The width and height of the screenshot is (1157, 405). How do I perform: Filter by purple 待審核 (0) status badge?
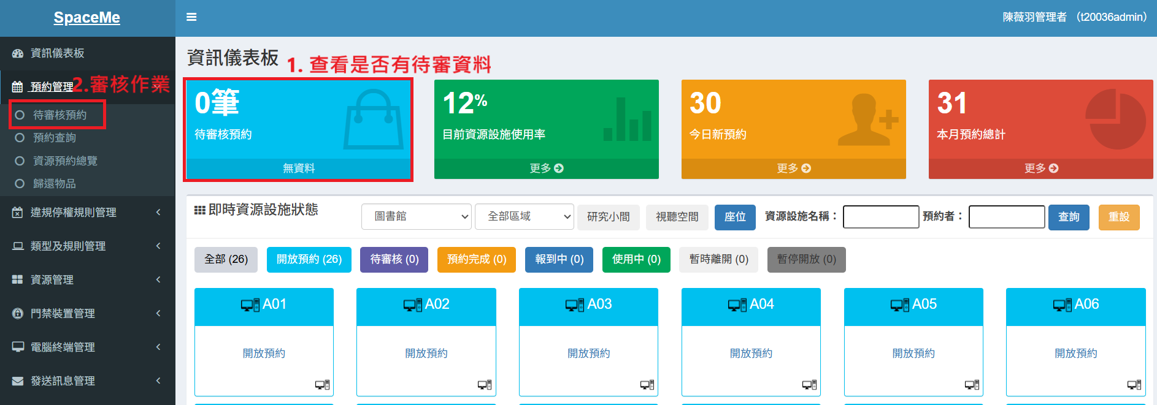394,260
